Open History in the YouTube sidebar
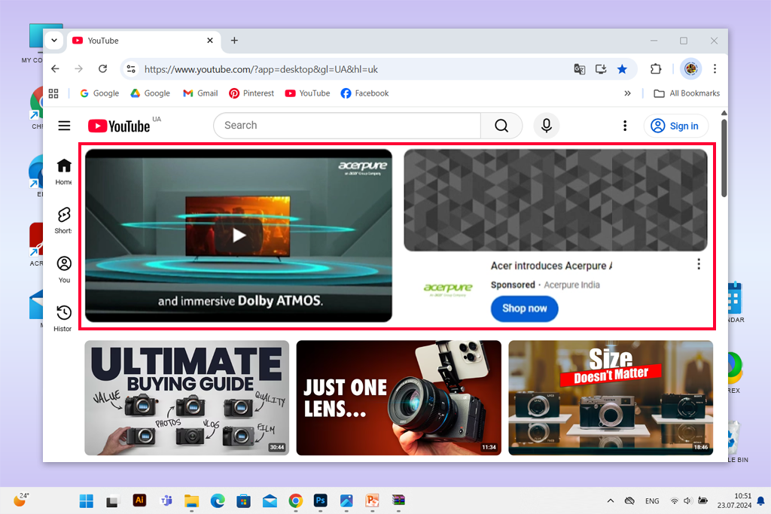Viewport: 771px width, 514px height. [x=64, y=318]
